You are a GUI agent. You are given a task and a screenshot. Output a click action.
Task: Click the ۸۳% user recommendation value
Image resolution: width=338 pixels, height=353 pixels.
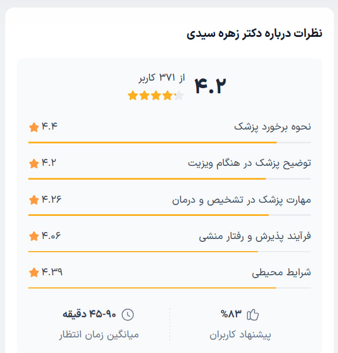tap(231, 314)
